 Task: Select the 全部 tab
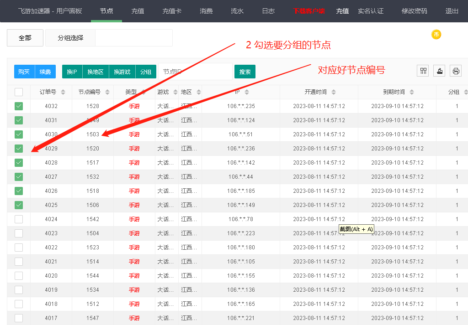(25, 38)
